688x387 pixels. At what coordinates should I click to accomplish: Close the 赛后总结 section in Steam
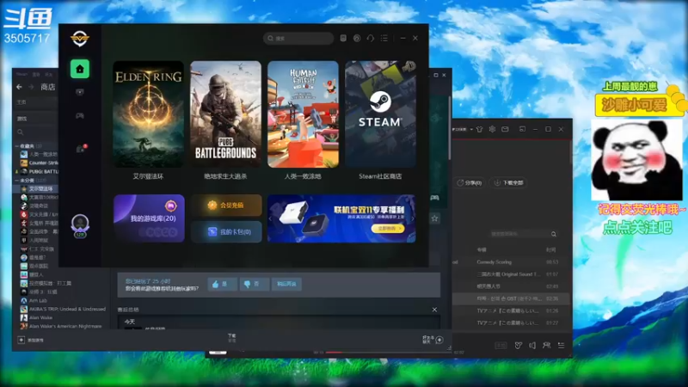click(434, 310)
